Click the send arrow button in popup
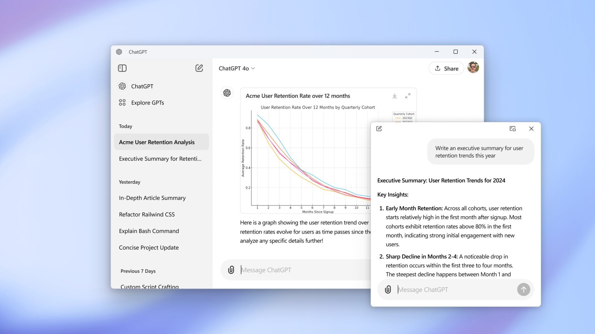The image size is (595, 334). click(x=524, y=290)
